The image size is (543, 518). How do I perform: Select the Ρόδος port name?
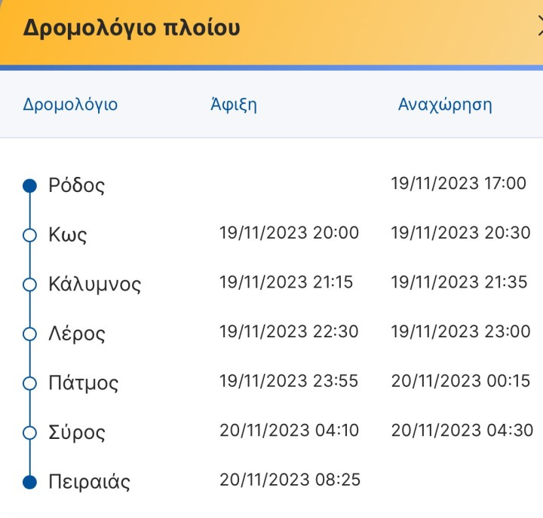click(76, 185)
